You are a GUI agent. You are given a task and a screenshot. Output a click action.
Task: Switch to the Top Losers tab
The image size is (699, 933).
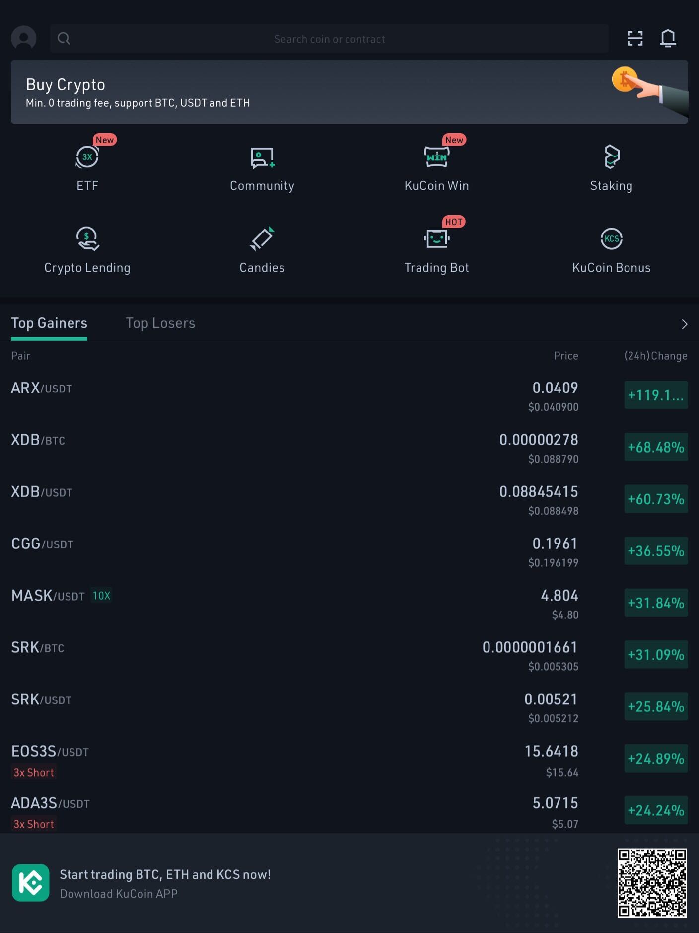pyautogui.click(x=160, y=323)
